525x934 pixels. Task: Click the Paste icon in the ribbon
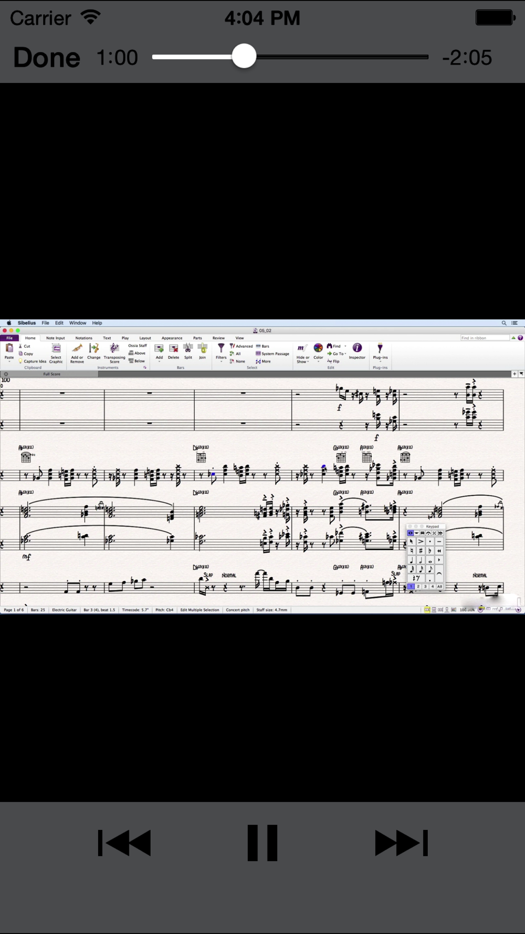[9, 351]
